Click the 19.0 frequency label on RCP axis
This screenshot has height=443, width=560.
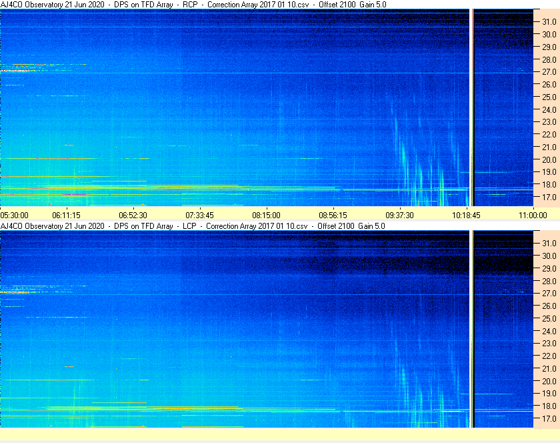549,172
